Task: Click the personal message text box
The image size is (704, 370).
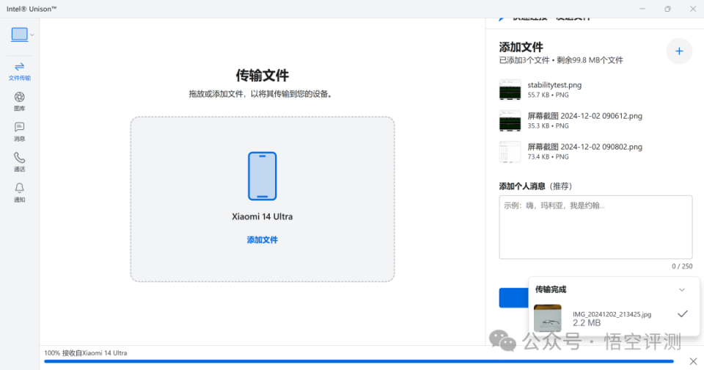Action: pos(595,227)
